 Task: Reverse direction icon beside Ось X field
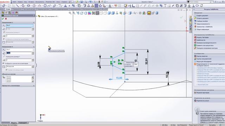coord(4,26)
